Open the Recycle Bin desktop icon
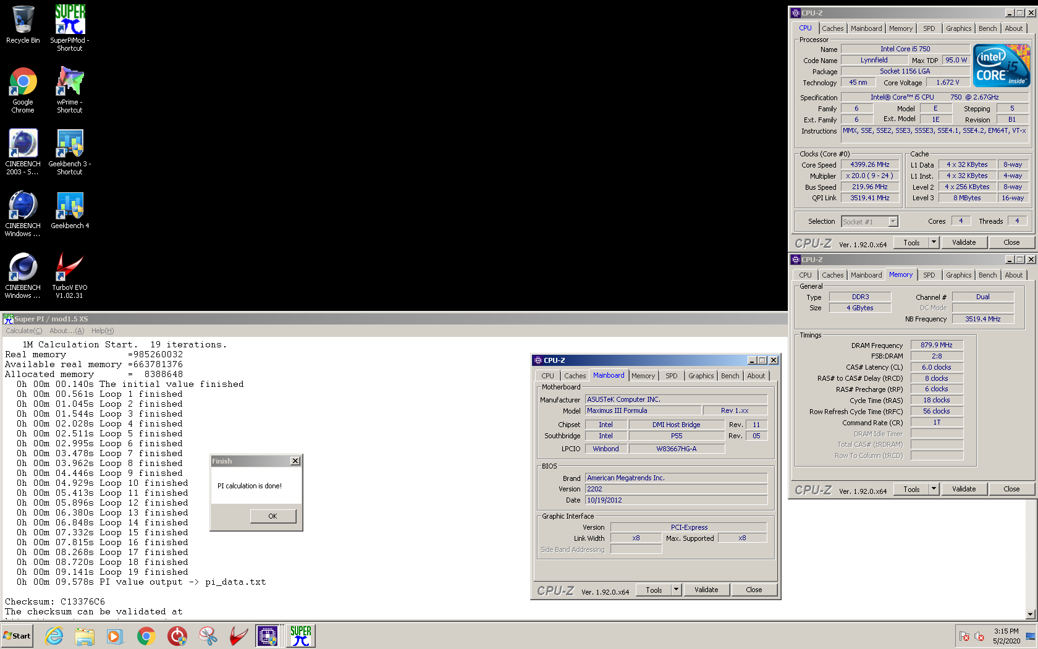The width and height of the screenshot is (1038, 649). point(23,25)
